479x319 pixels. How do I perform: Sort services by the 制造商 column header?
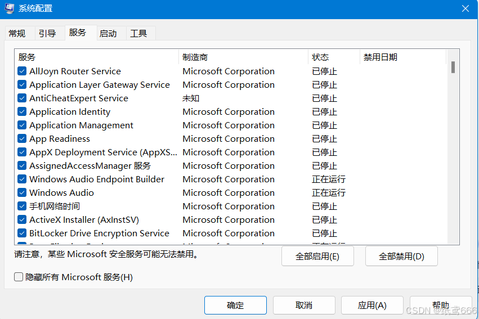pyautogui.click(x=243, y=57)
